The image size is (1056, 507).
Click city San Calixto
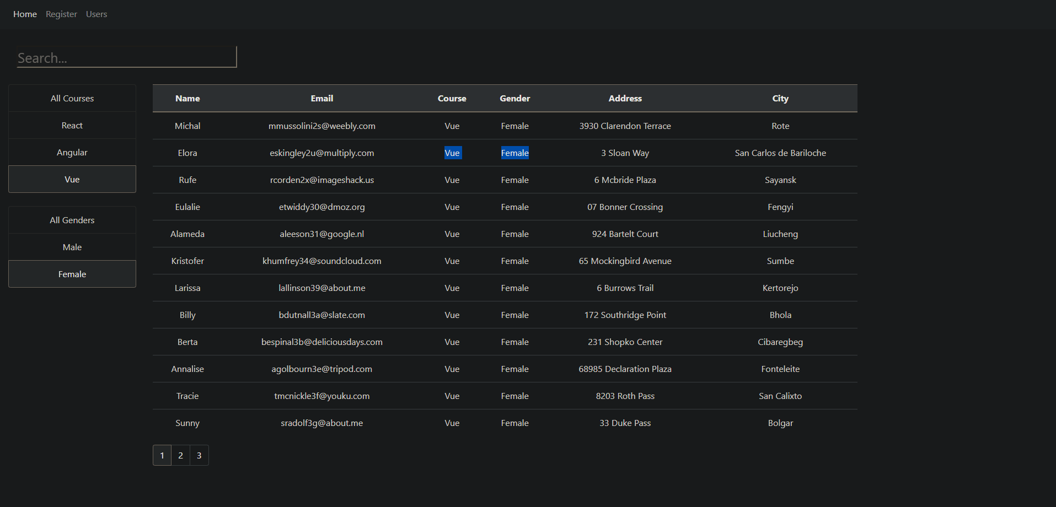(780, 396)
